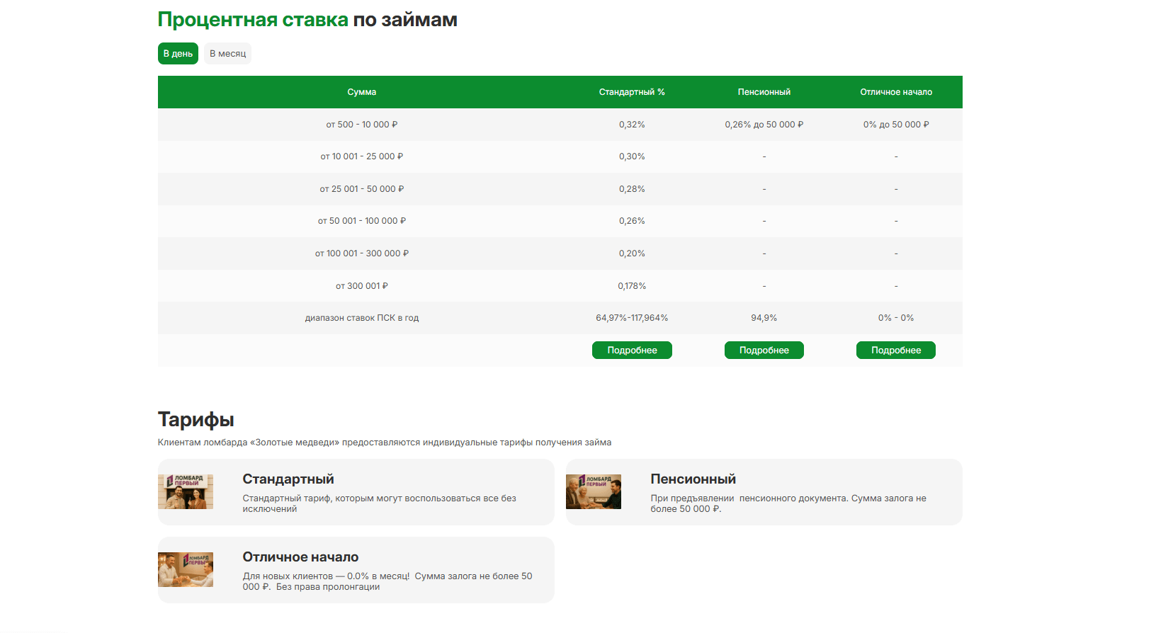The width and height of the screenshot is (1156, 633).
Task: Select the "В месяц" rate tab
Action: click(x=227, y=54)
